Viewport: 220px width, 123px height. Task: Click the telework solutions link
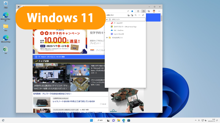tap(52, 94)
